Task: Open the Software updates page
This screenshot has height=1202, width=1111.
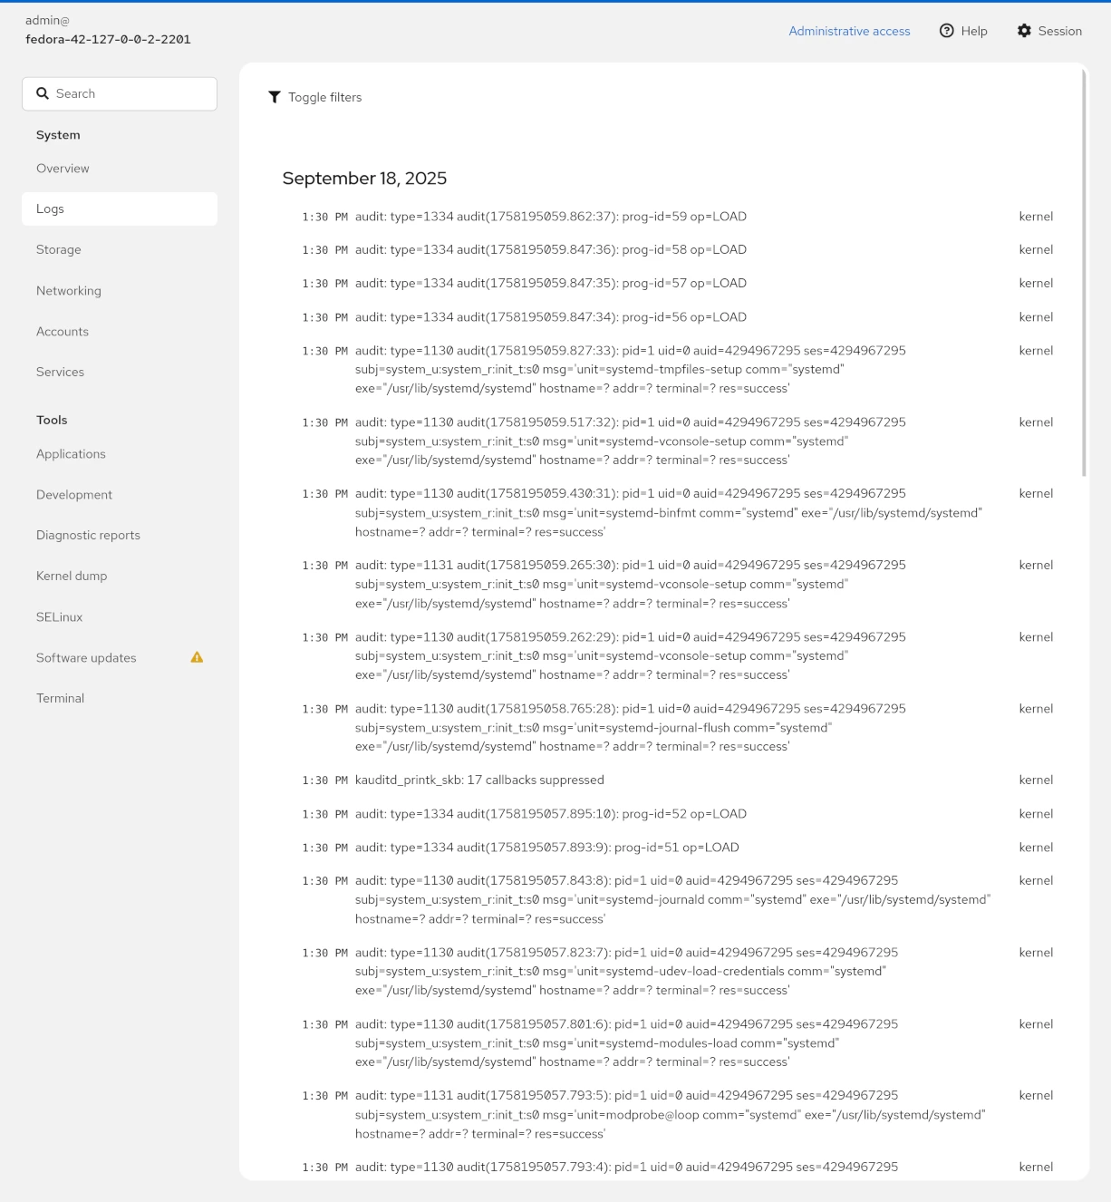Action: (x=85, y=657)
